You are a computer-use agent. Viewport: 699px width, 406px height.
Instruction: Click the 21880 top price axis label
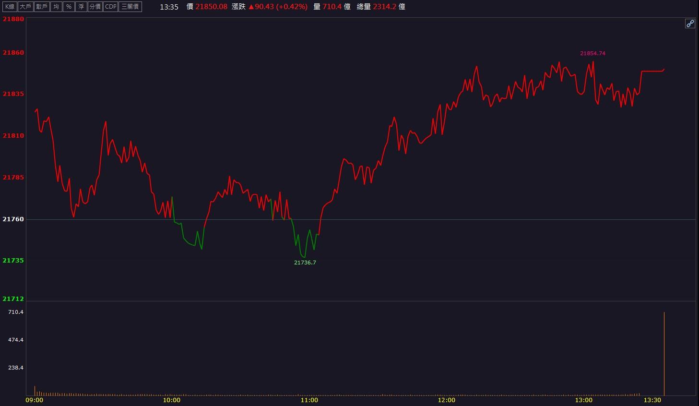click(x=13, y=19)
